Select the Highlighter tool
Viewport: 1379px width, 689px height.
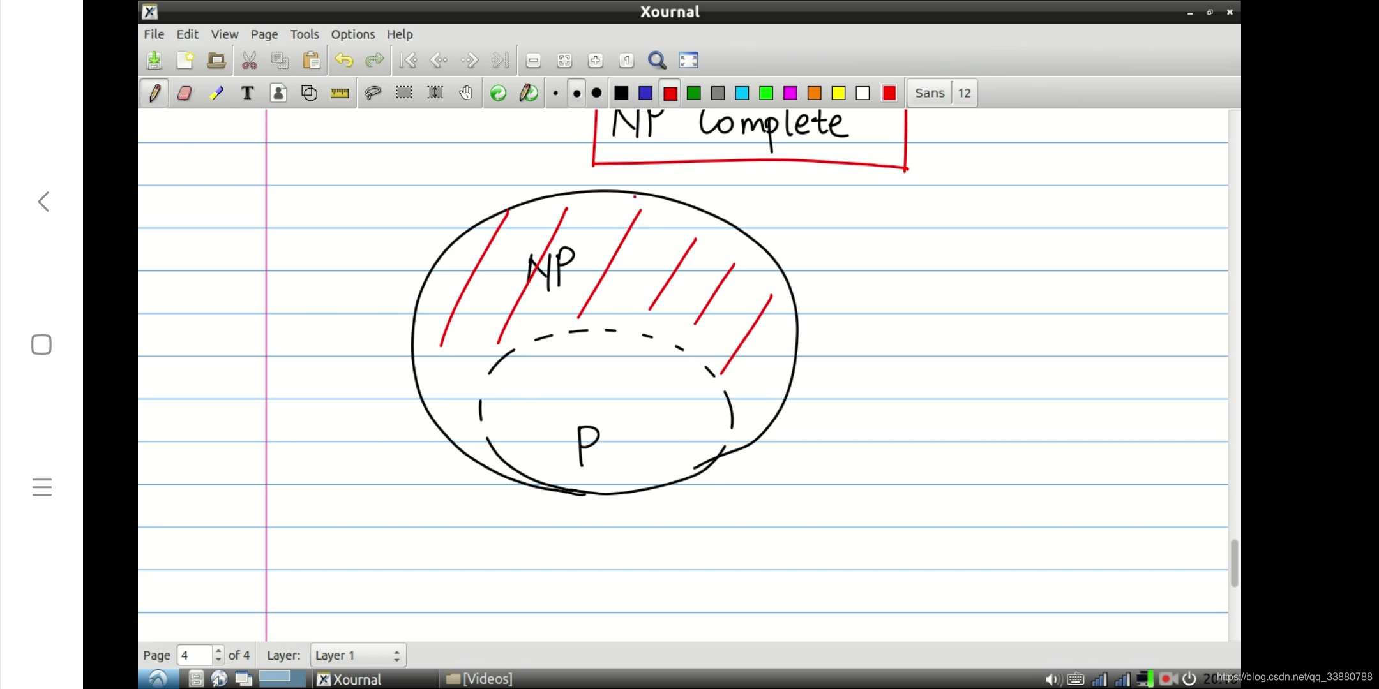pyautogui.click(x=216, y=93)
